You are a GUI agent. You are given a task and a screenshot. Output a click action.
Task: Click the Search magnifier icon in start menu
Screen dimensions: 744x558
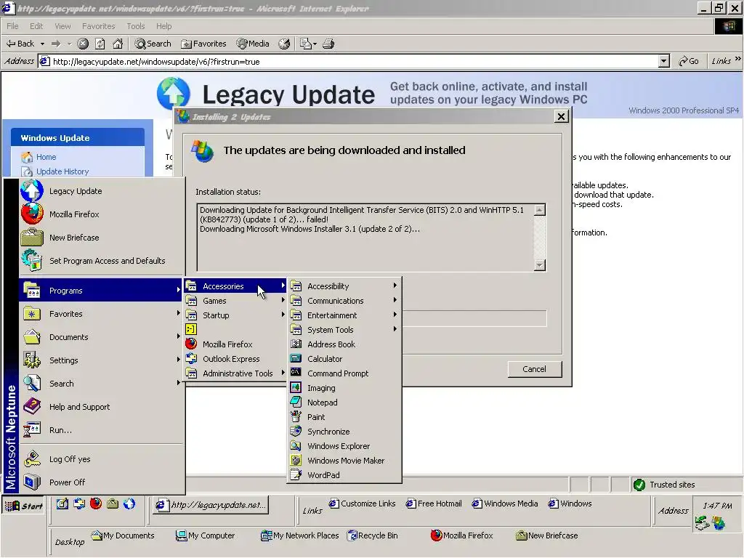[x=32, y=384]
